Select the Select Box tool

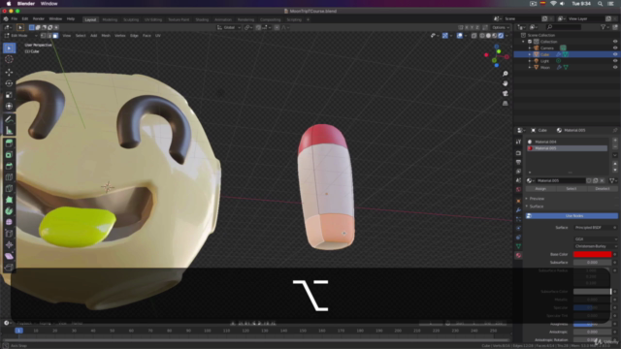point(9,48)
